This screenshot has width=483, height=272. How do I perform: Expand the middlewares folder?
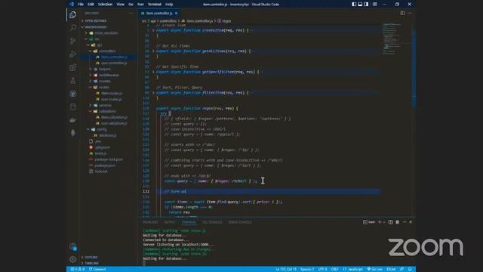tap(109, 75)
